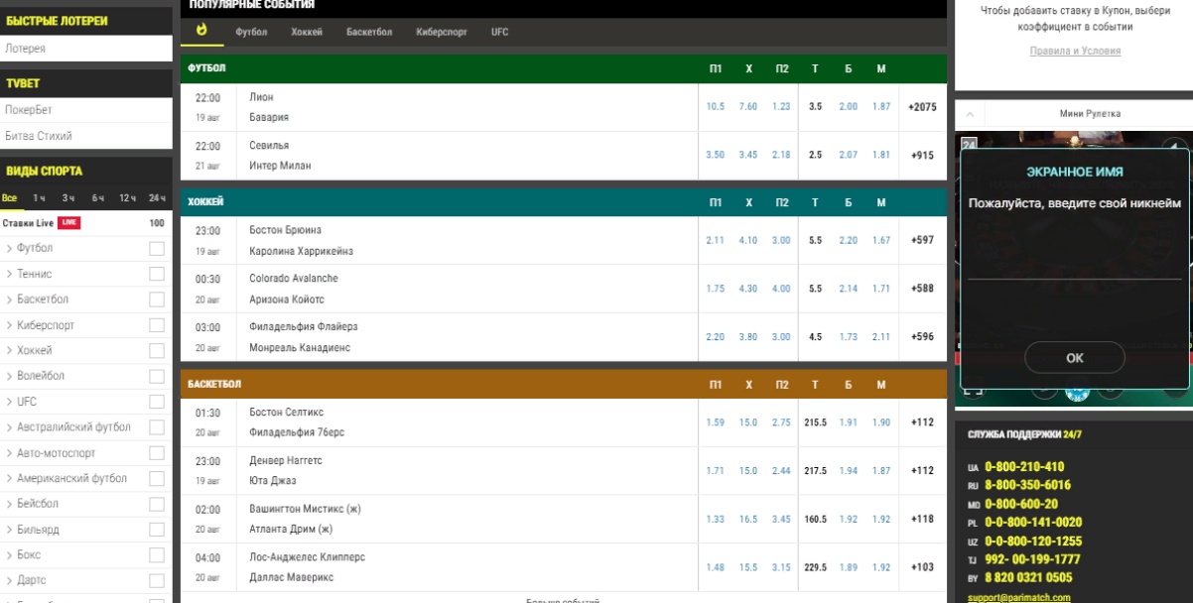This screenshot has width=1193, height=603.
Task: Select the 12 ч time filter
Action: point(127,198)
